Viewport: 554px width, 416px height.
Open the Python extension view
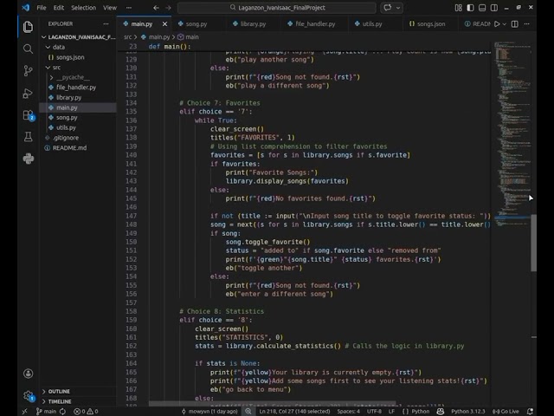tap(29, 159)
